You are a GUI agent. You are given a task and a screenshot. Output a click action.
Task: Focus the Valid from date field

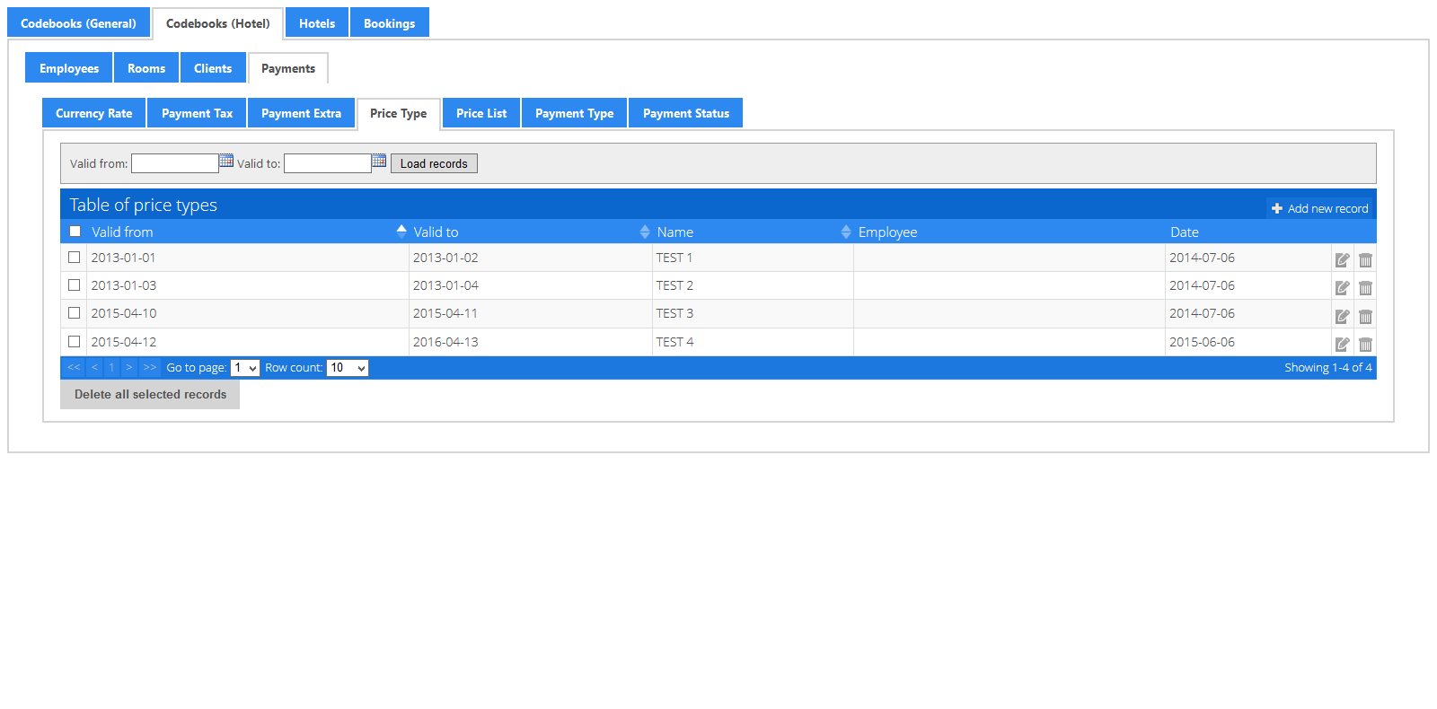point(175,163)
